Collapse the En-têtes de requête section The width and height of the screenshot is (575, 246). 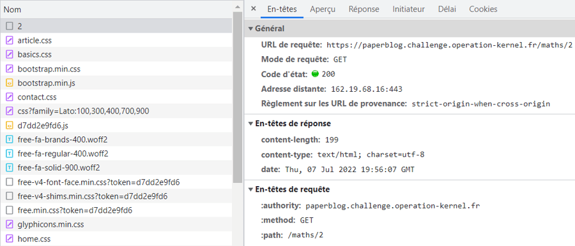pyautogui.click(x=251, y=190)
